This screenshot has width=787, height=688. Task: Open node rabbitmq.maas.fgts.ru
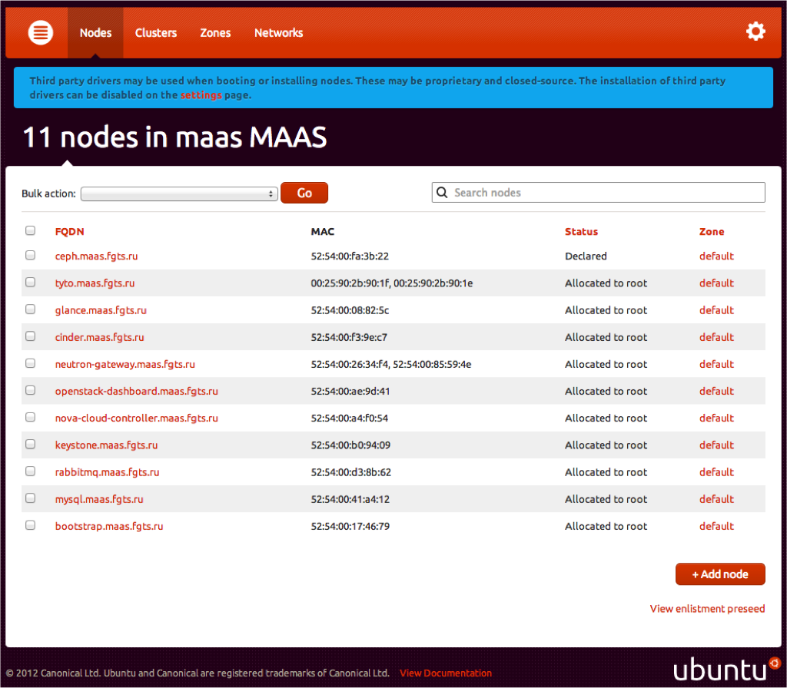point(107,472)
